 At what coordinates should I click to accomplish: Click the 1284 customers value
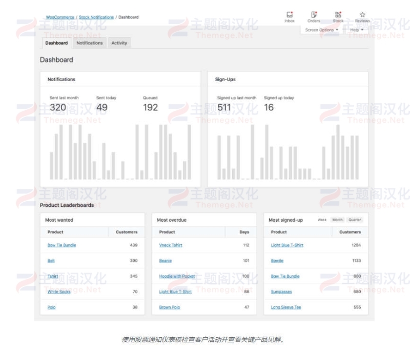pos(356,245)
